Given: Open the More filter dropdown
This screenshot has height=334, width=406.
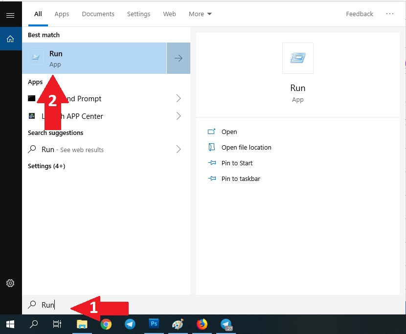Looking at the screenshot, I should pyautogui.click(x=200, y=14).
